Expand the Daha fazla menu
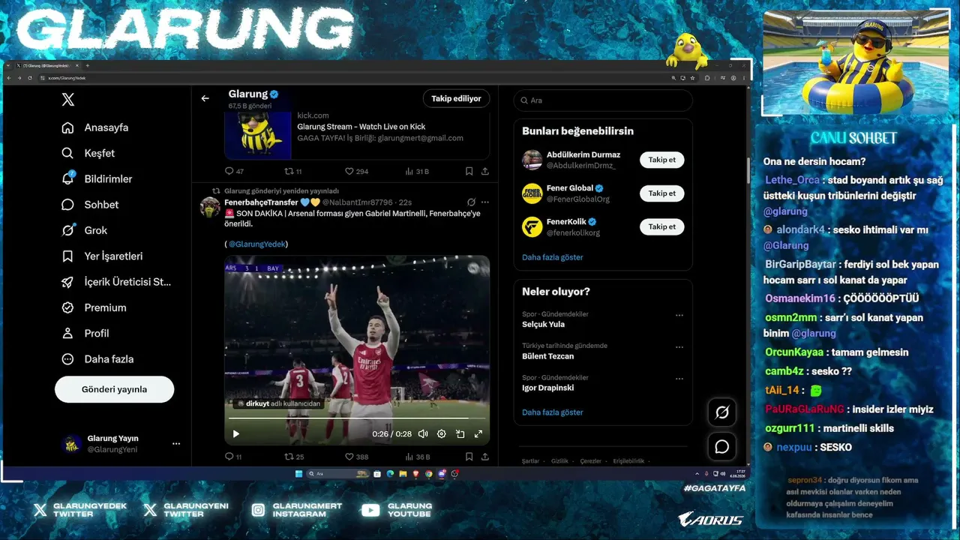The width and height of the screenshot is (960, 540). [x=97, y=359]
